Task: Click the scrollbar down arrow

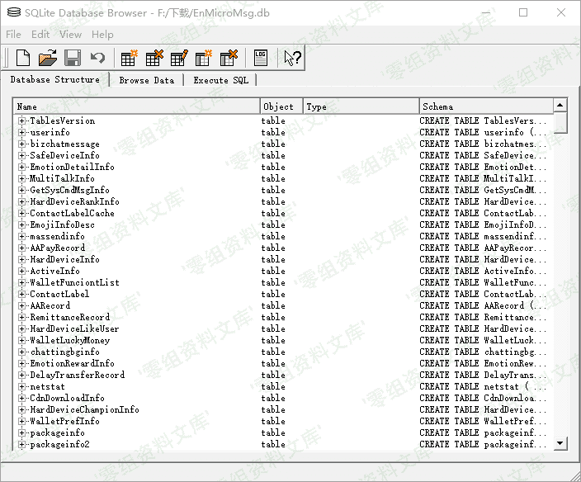Action: [x=560, y=443]
